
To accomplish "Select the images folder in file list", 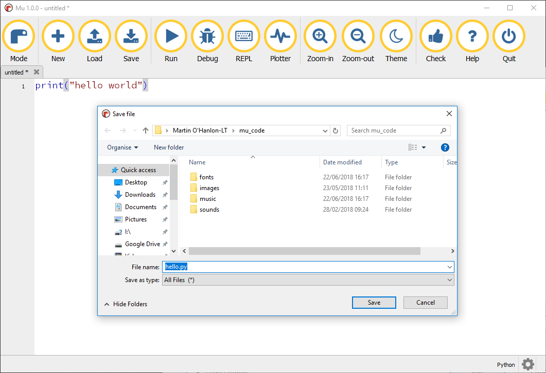I will (x=209, y=188).
